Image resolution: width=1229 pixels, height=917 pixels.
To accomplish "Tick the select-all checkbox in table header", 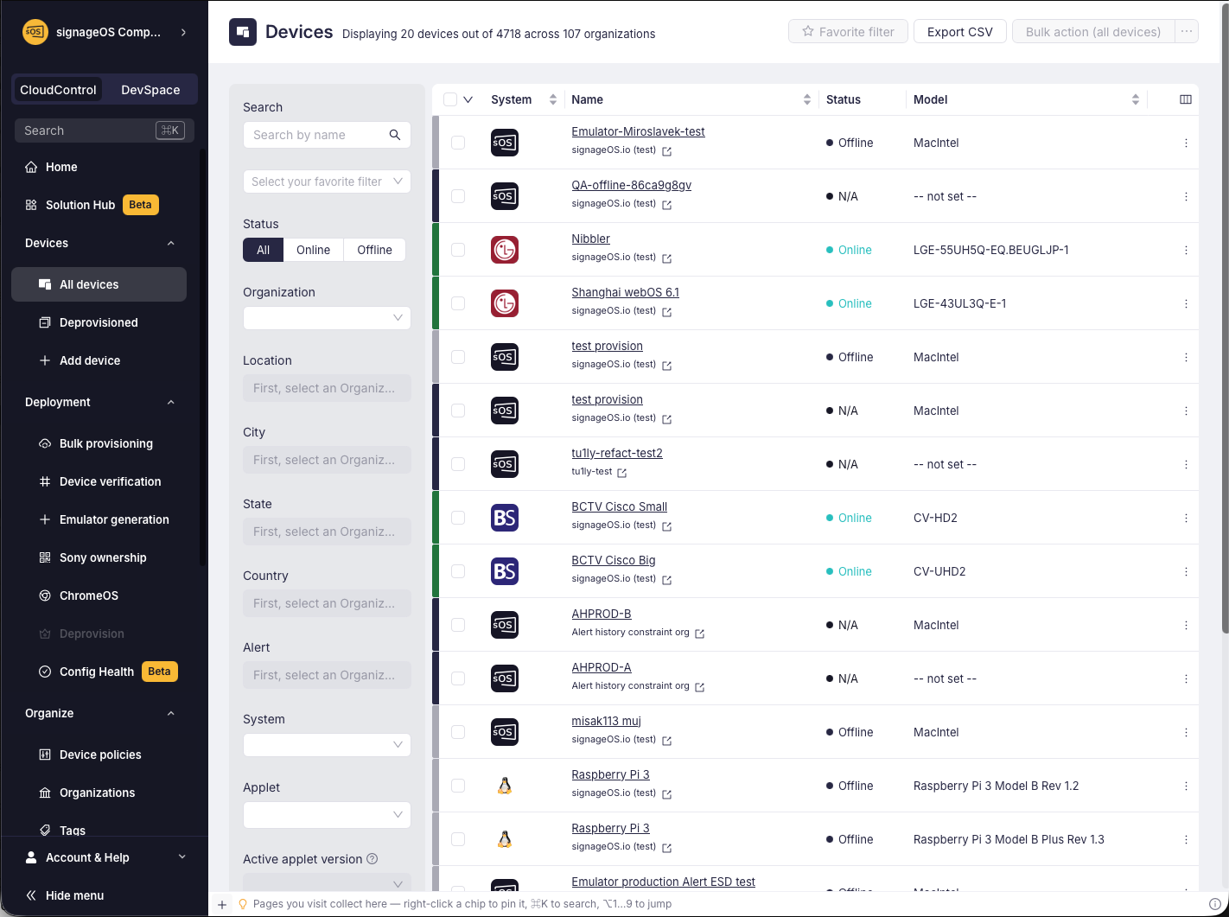I will [450, 99].
